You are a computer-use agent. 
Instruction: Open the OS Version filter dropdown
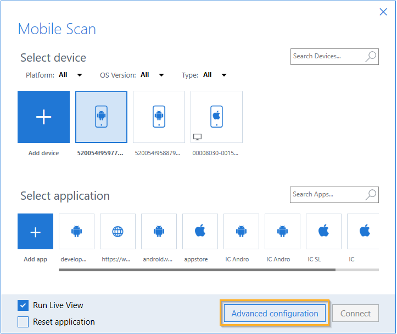tap(161, 75)
